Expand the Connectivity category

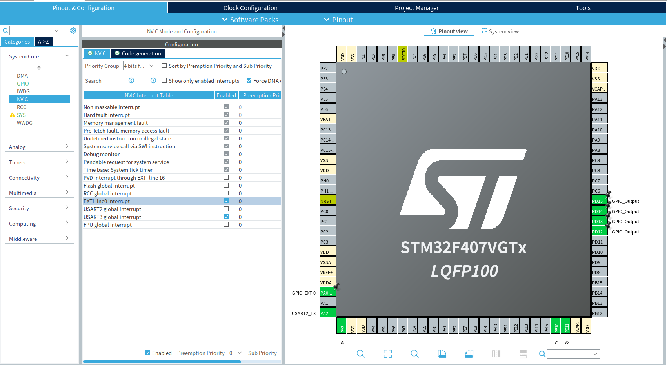pyautogui.click(x=67, y=177)
